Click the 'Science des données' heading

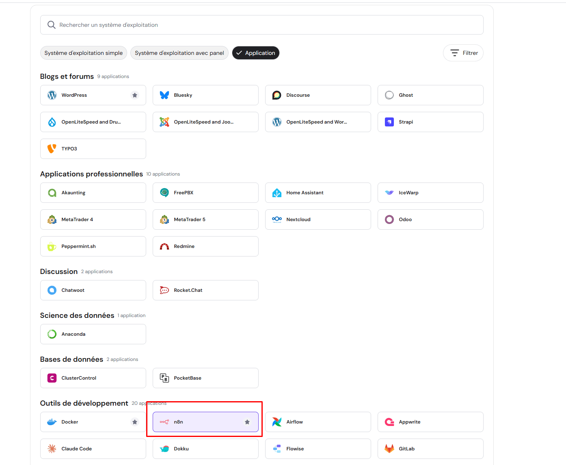(x=77, y=315)
